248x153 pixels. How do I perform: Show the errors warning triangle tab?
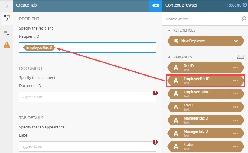[x=7, y=45]
